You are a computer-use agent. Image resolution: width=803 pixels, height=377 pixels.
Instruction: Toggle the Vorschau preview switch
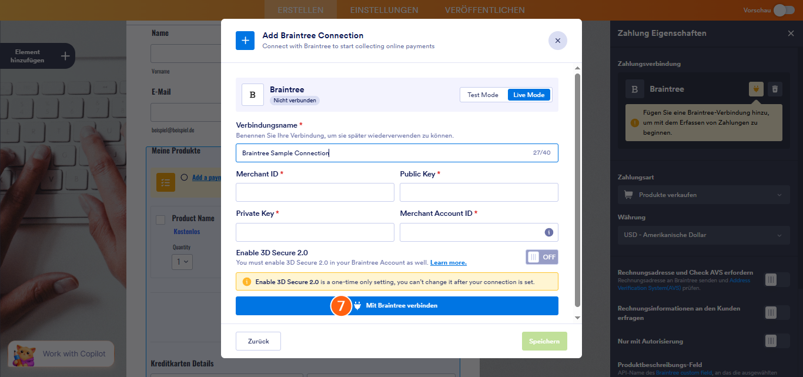pos(784,10)
